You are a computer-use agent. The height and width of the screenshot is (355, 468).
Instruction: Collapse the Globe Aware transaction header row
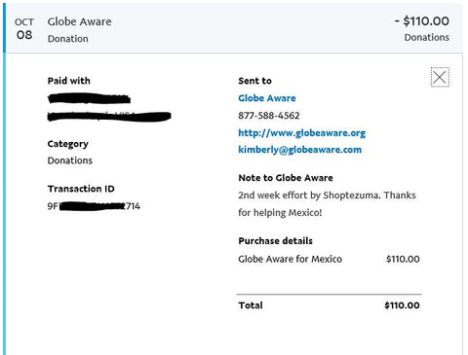[x=234, y=28]
